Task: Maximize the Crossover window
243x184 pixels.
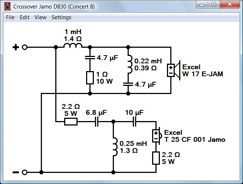Action: (x=214, y=4)
